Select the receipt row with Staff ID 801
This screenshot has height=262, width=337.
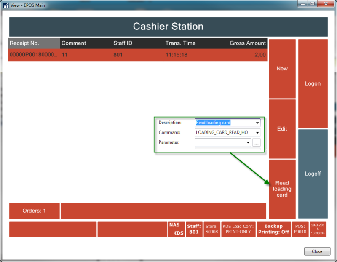pyautogui.click(x=137, y=55)
